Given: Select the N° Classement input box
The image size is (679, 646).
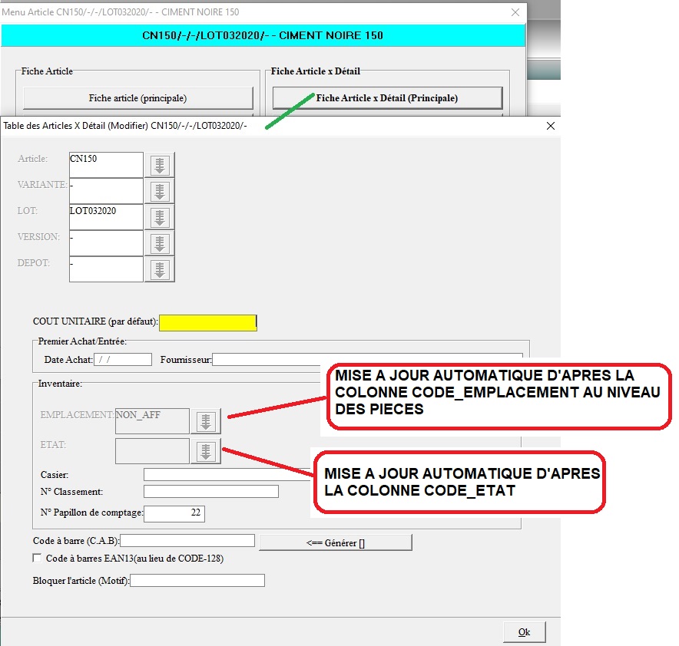Looking at the screenshot, I should 210,491.
